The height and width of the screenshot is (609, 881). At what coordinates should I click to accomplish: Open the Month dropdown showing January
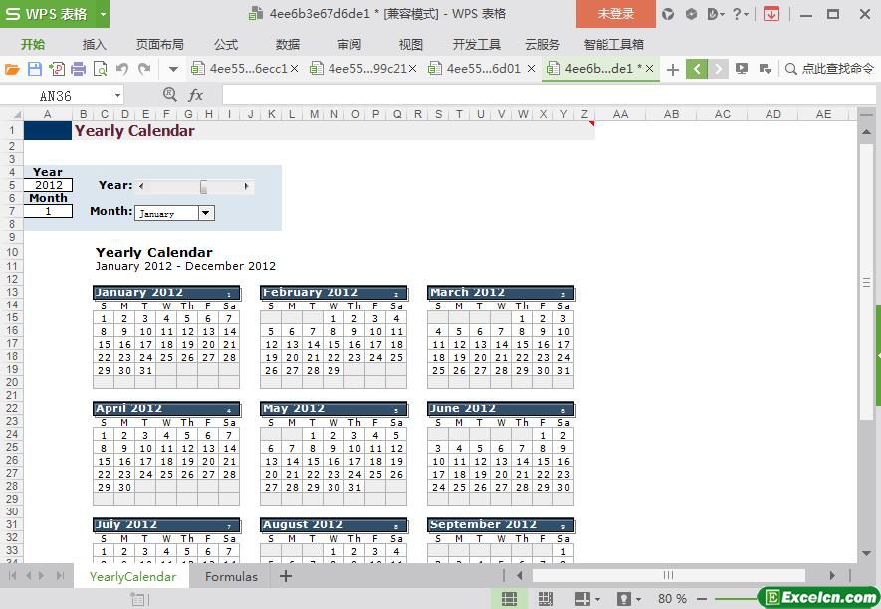click(206, 213)
